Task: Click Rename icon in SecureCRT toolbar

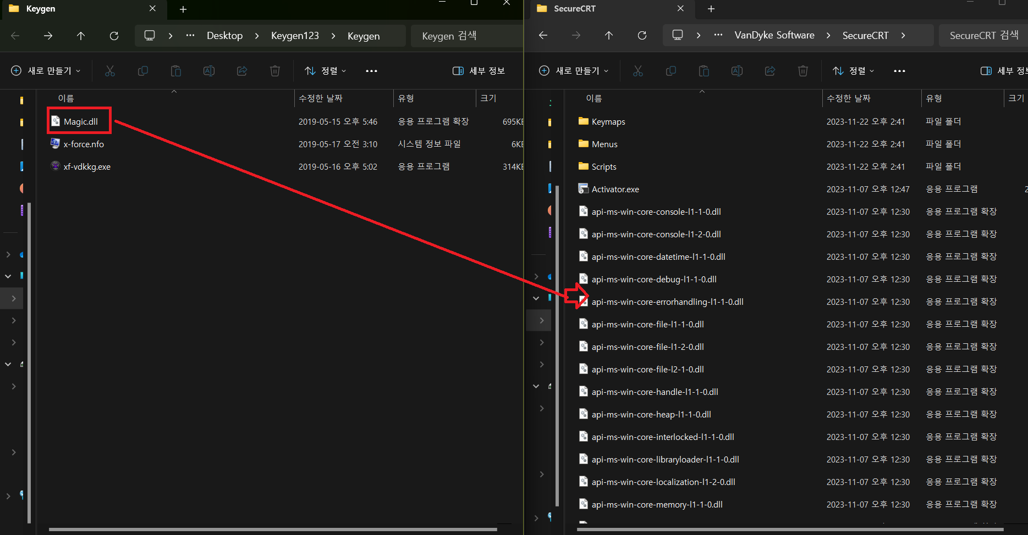Action: (737, 71)
